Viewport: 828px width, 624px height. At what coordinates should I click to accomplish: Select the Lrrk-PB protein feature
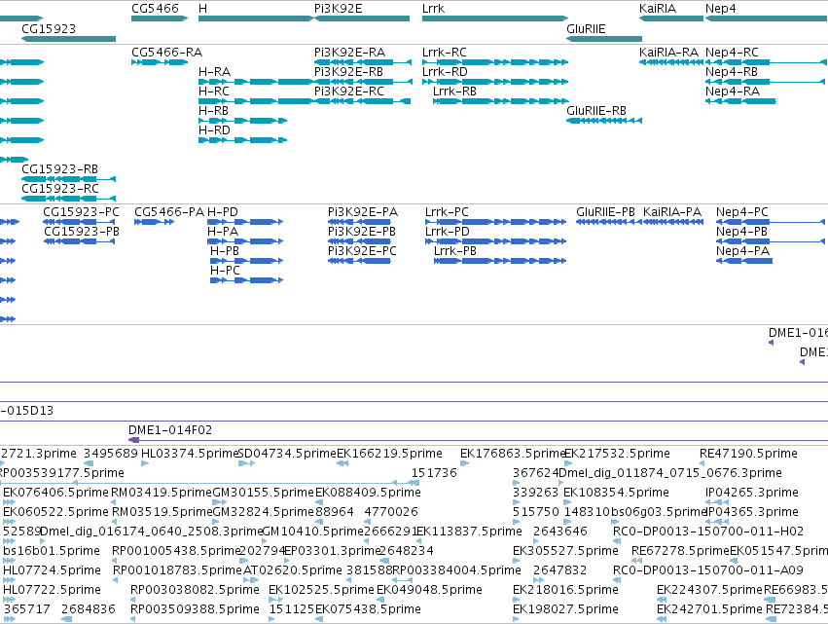click(500, 262)
